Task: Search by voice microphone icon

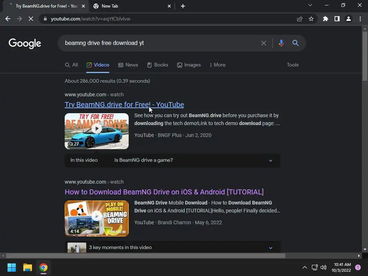Action: [x=281, y=43]
